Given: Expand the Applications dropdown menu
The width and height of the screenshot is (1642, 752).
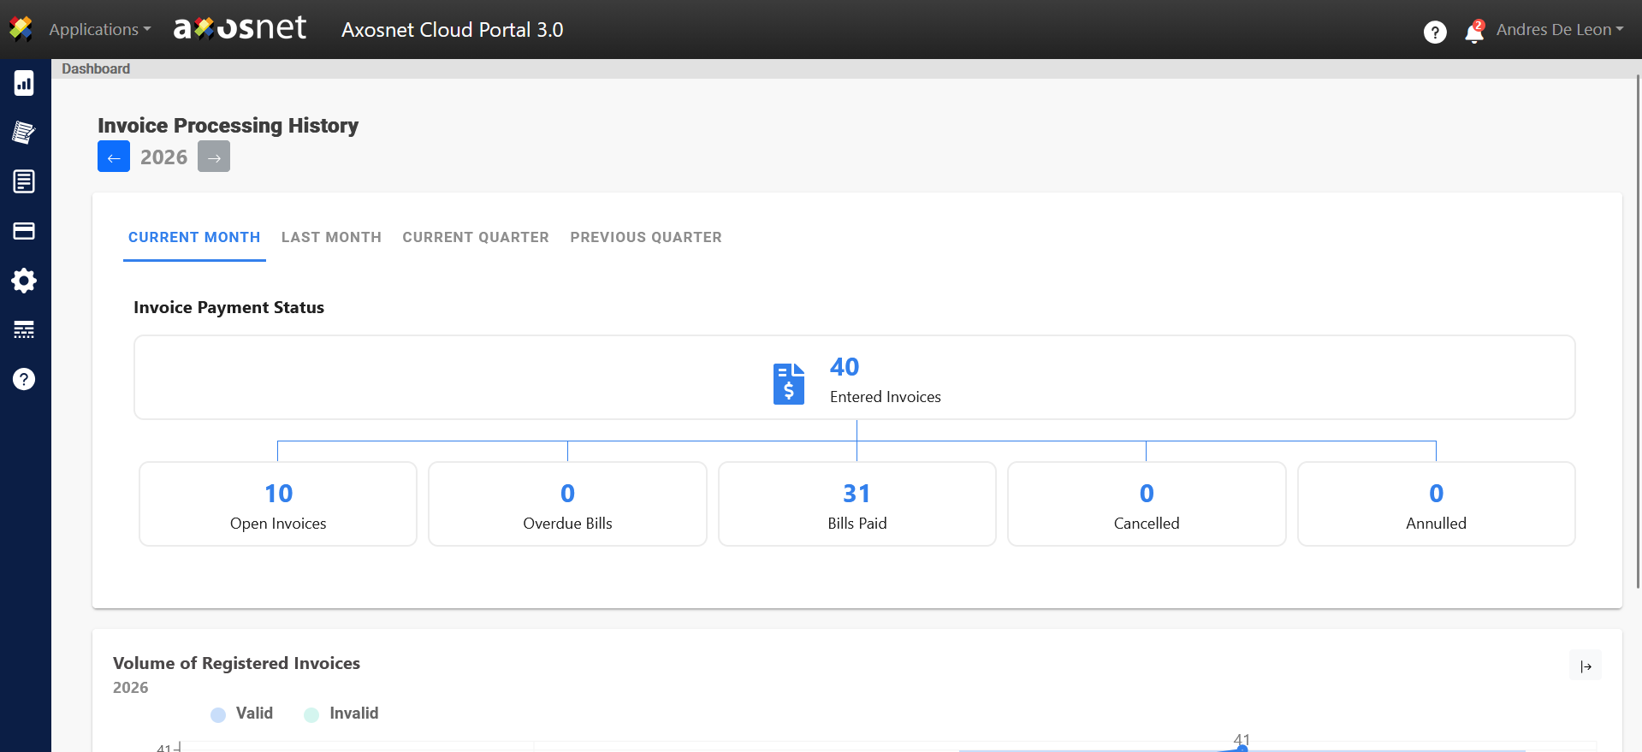Looking at the screenshot, I should 99,29.
